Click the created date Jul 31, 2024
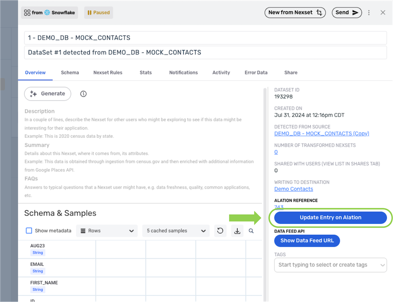Image resolution: width=393 pixels, height=302 pixels. click(x=309, y=115)
